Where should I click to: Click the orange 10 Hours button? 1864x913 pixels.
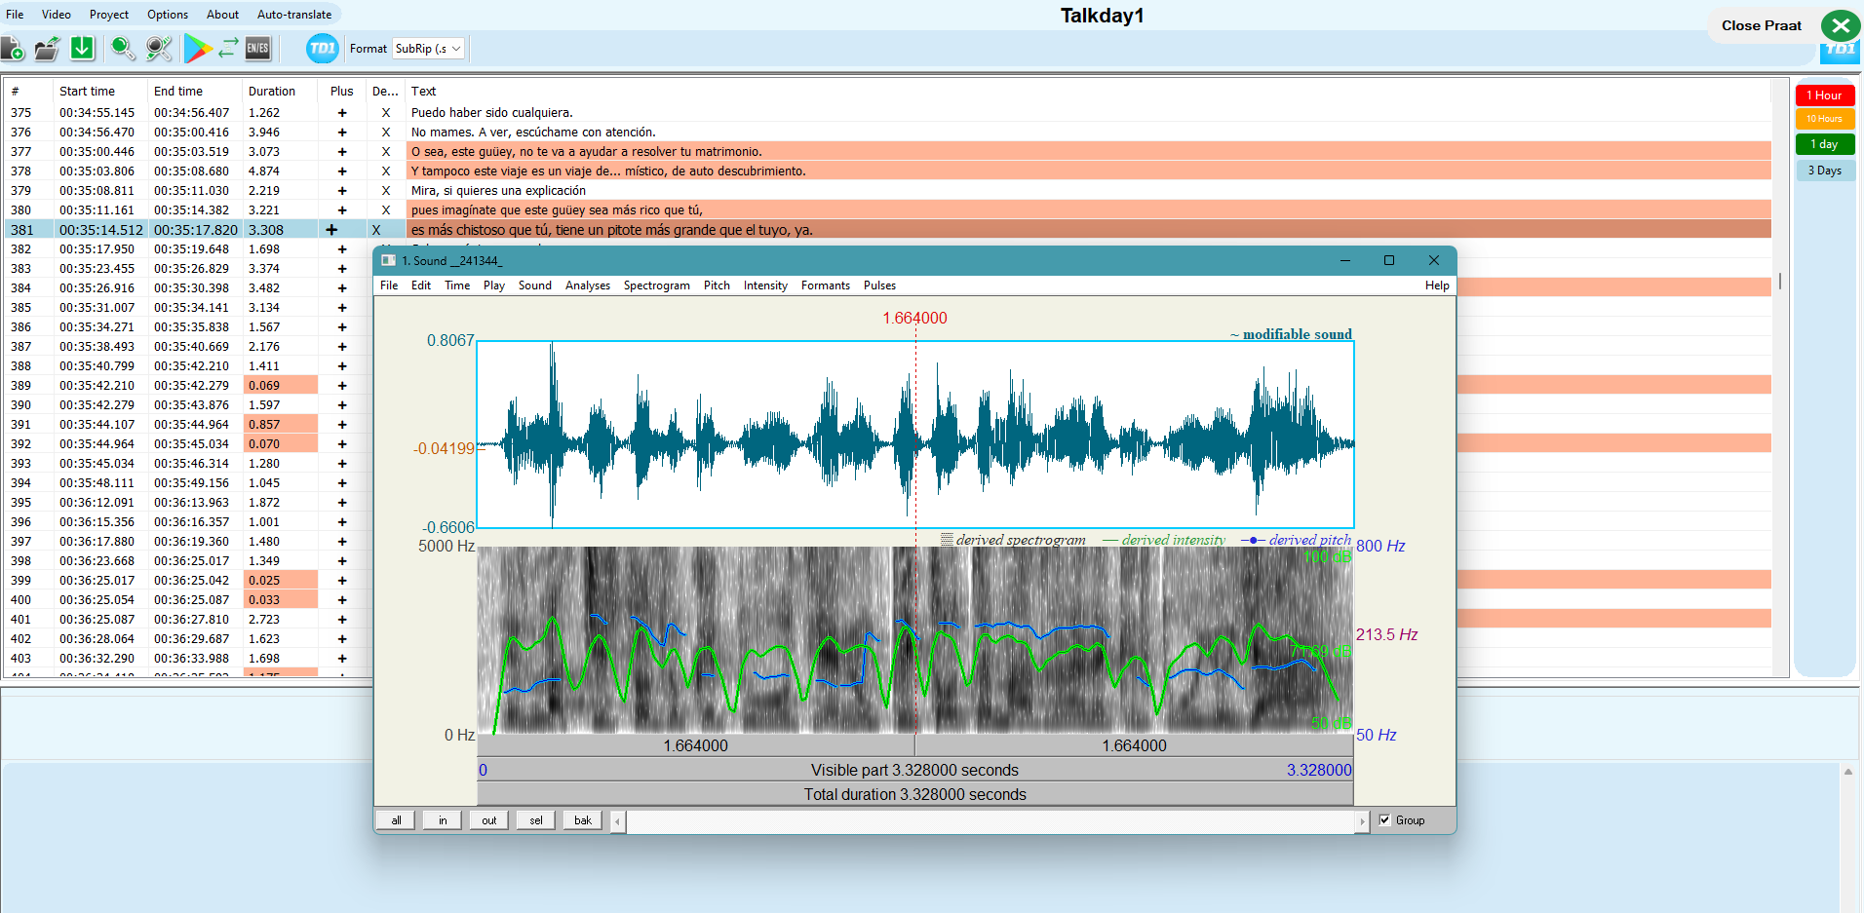(x=1825, y=119)
